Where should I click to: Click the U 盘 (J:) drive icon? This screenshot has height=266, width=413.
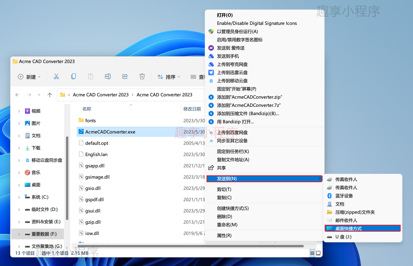tap(330, 237)
